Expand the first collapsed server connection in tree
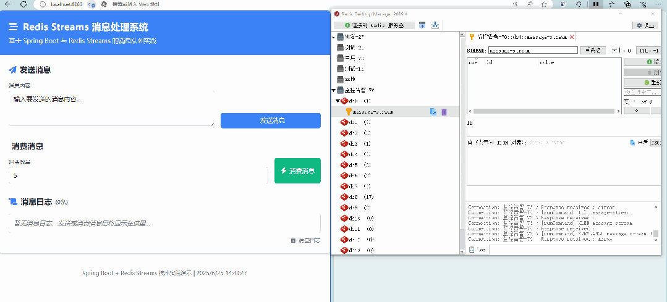 pyautogui.click(x=334, y=37)
